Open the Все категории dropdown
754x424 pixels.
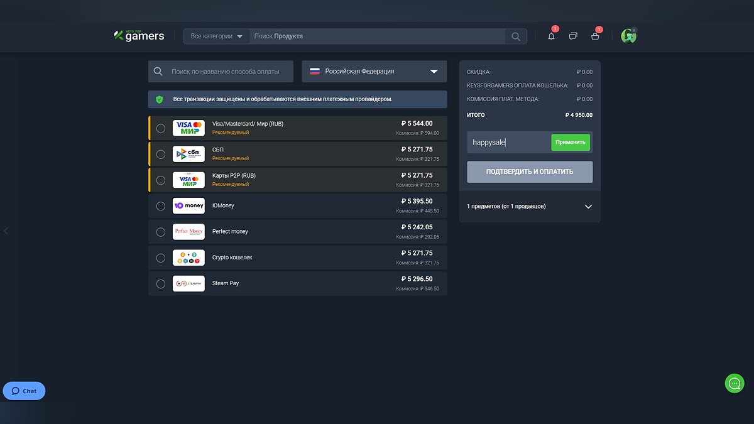coord(216,36)
